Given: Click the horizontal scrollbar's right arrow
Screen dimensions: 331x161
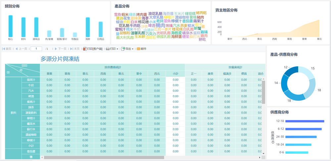Looking at the screenshot, I should (260, 157).
